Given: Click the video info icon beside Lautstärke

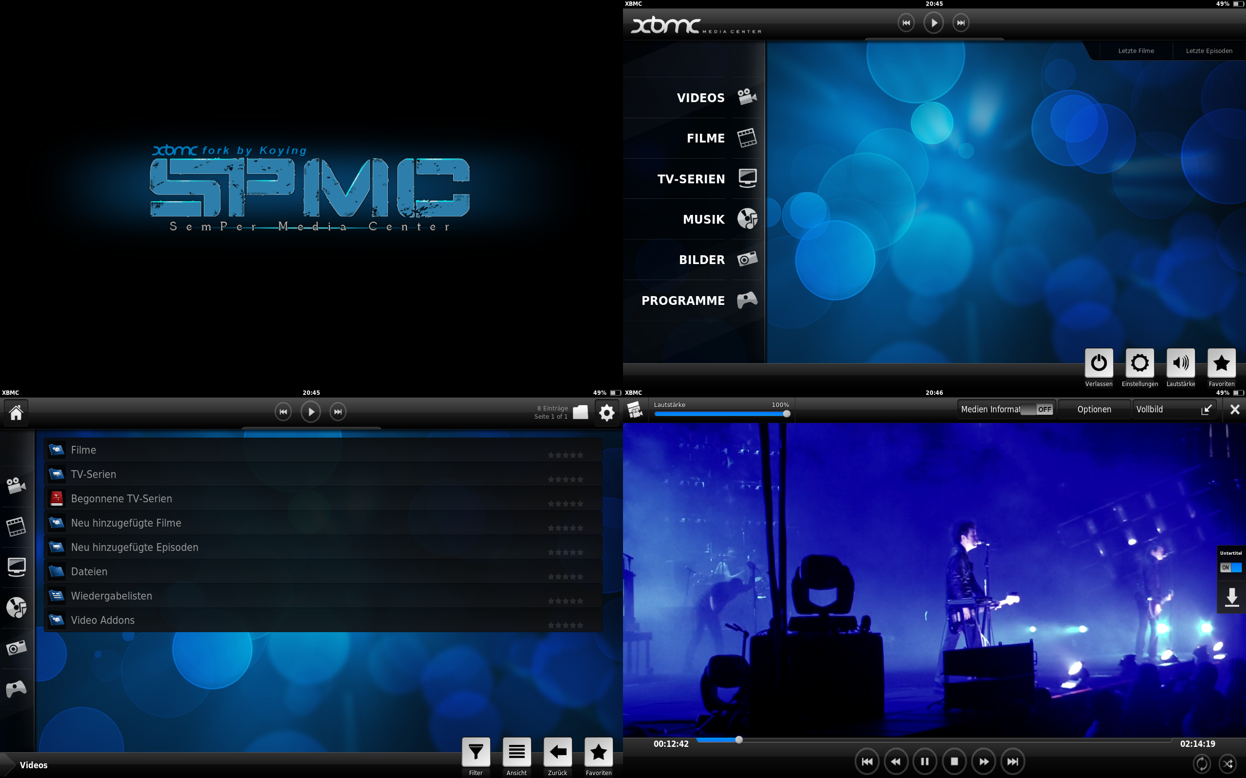Looking at the screenshot, I should tap(635, 410).
